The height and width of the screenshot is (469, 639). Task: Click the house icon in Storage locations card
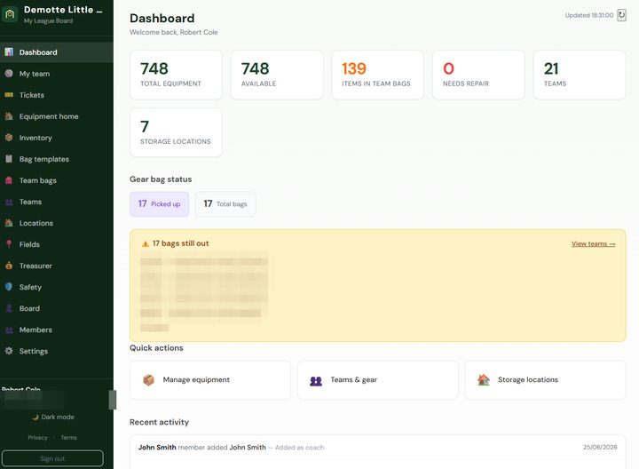[484, 379]
